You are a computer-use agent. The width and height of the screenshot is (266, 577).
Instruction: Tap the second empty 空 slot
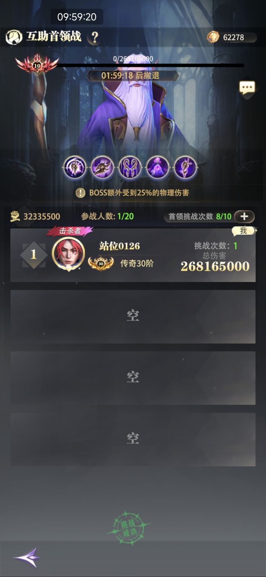(x=133, y=378)
